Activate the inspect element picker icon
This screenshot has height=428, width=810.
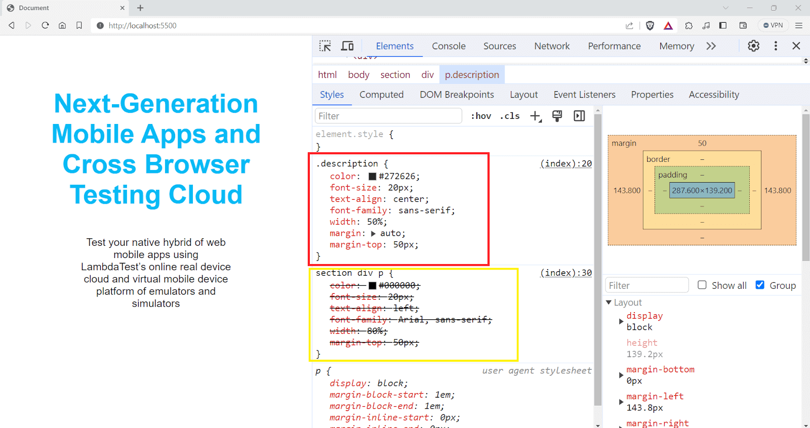click(325, 46)
